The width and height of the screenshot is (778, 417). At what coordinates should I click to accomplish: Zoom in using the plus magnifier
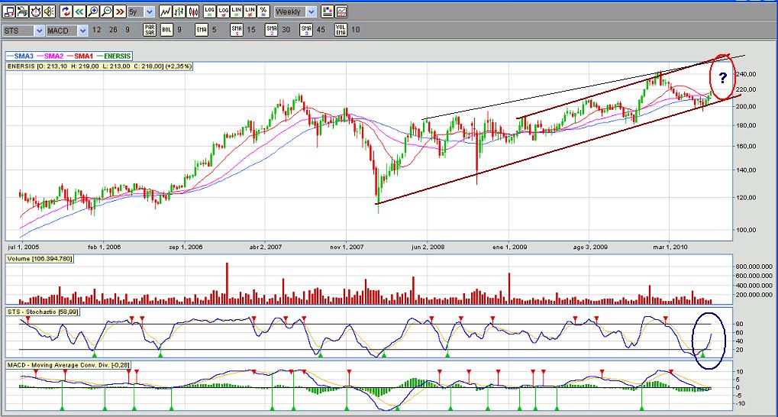93,11
